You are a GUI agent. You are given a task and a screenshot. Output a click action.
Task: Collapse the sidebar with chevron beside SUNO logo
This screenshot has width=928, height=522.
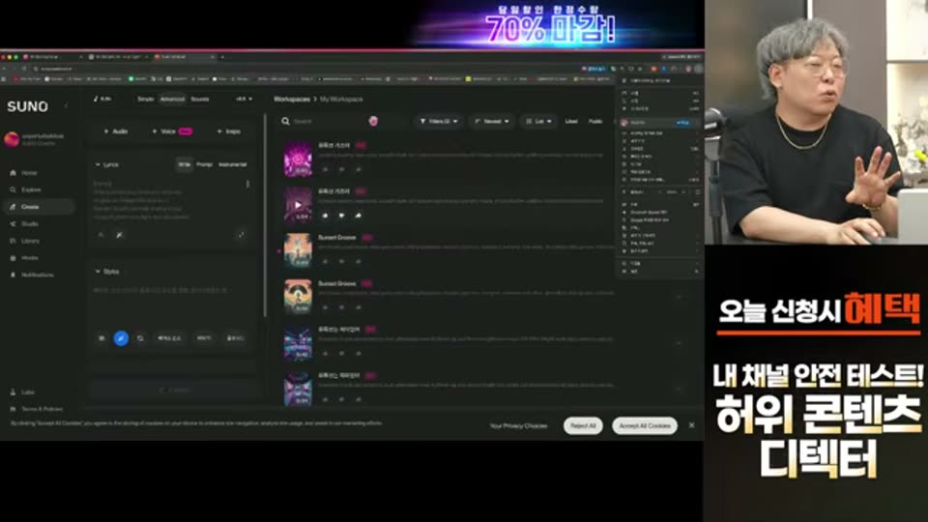67,106
